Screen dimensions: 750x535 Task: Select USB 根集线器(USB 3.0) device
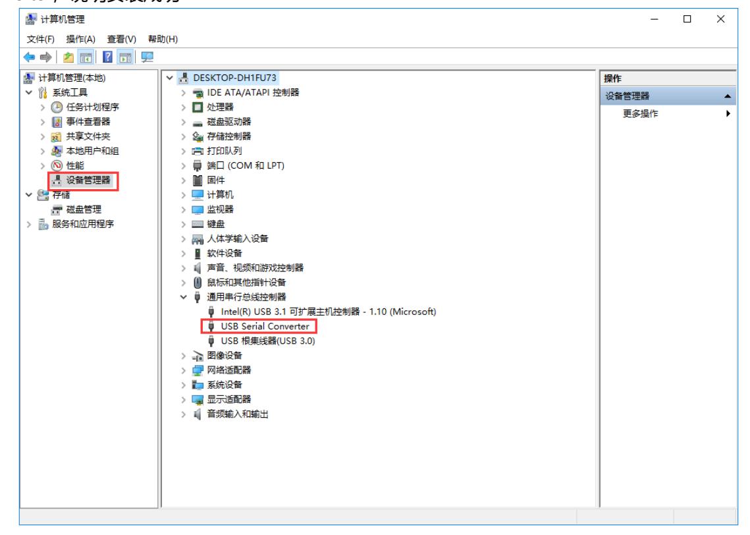[269, 341]
